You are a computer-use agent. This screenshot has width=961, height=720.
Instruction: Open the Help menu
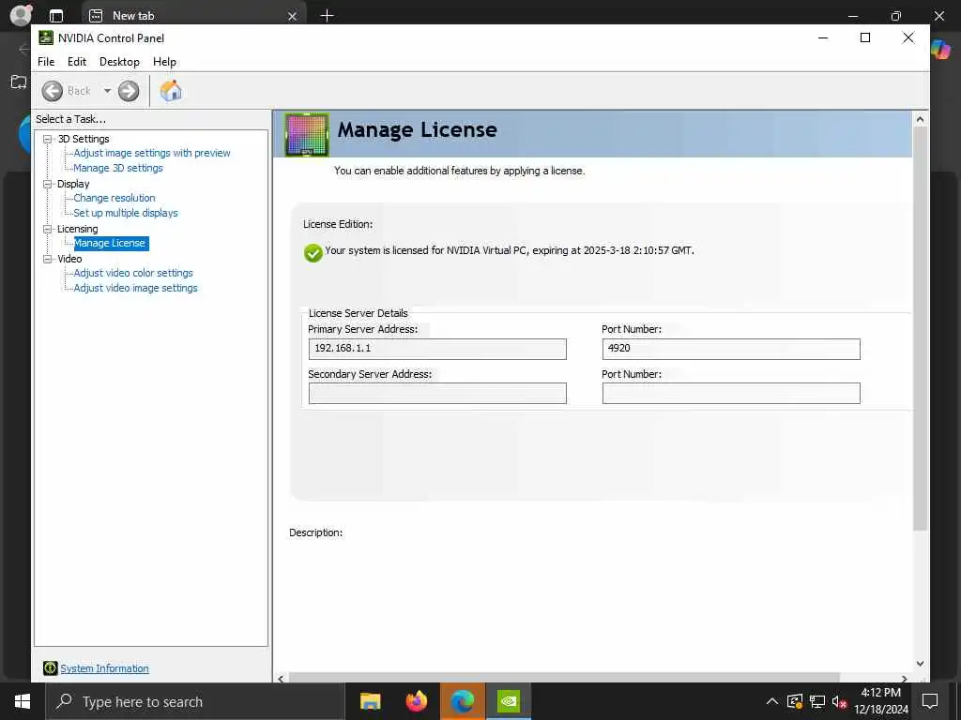pyautogui.click(x=164, y=62)
